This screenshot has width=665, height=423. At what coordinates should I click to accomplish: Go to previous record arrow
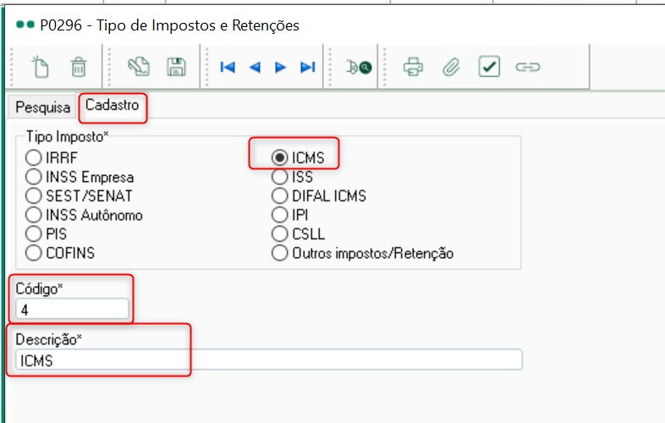(255, 67)
